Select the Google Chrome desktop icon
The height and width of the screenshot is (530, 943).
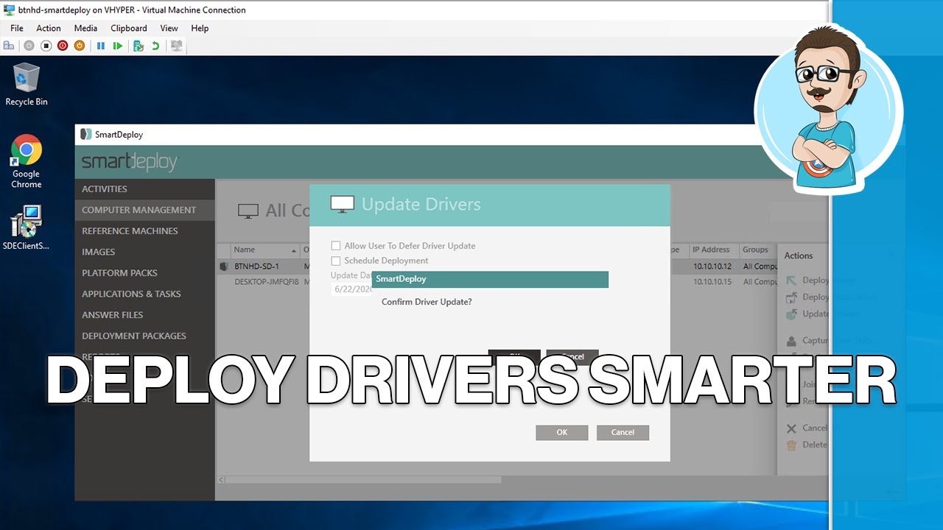pyautogui.click(x=27, y=162)
